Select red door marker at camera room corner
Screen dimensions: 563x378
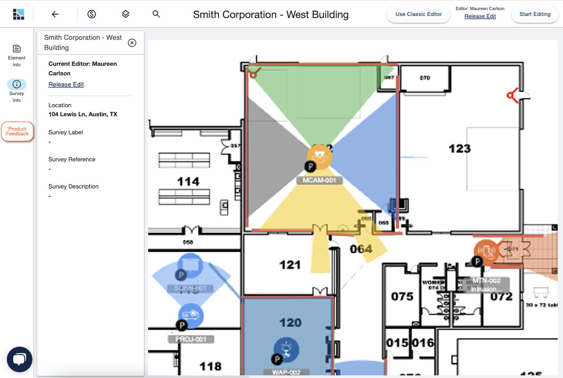click(x=254, y=73)
